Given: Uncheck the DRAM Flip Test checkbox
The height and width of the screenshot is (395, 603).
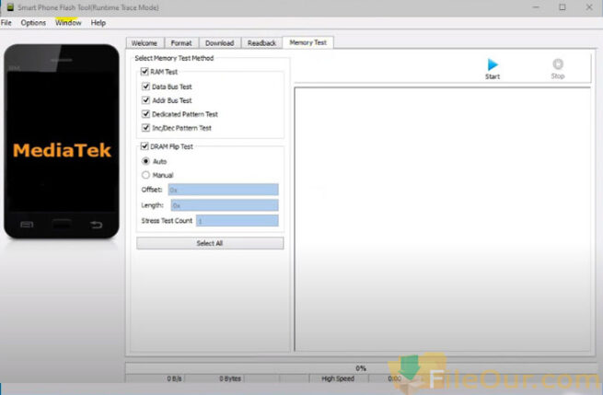Looking at the screenshot, I should pyautogui.click(x=145, y=146).
